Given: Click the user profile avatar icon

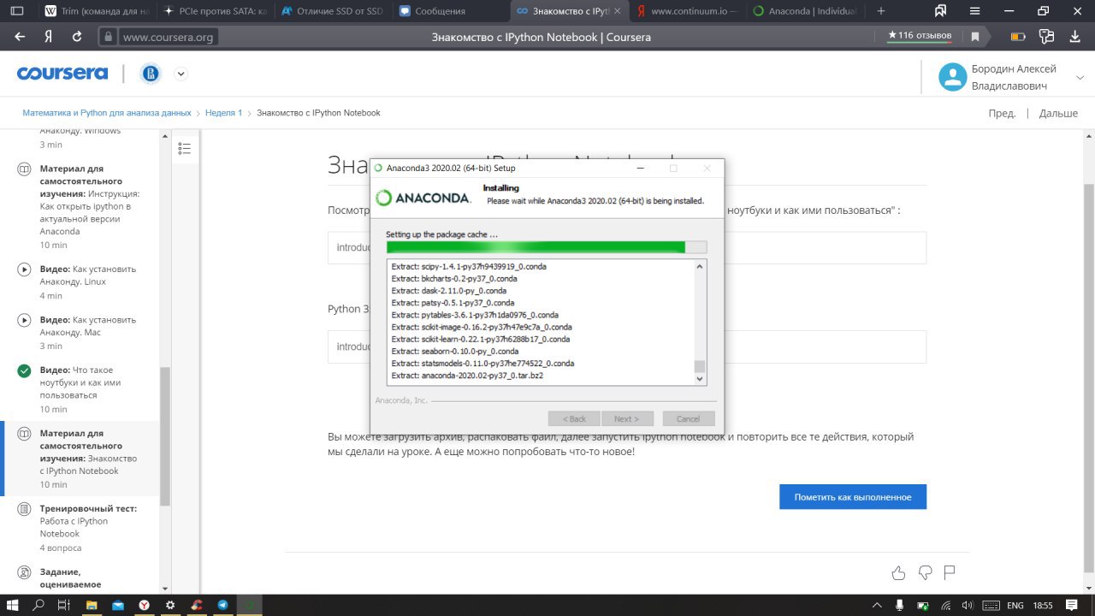Looking at the screenshot, I should coord(952,77).
